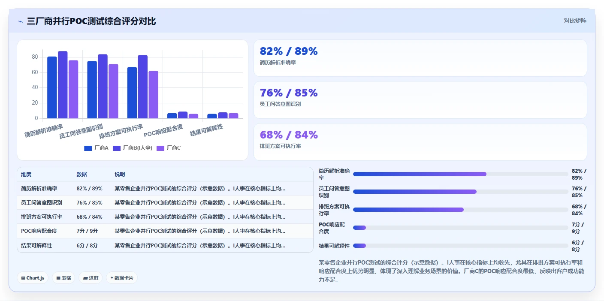The height and width of the screenshot is (301, 604).
Task: Select the 数据卡片 tag chip
Action: (x=122, y=278)
